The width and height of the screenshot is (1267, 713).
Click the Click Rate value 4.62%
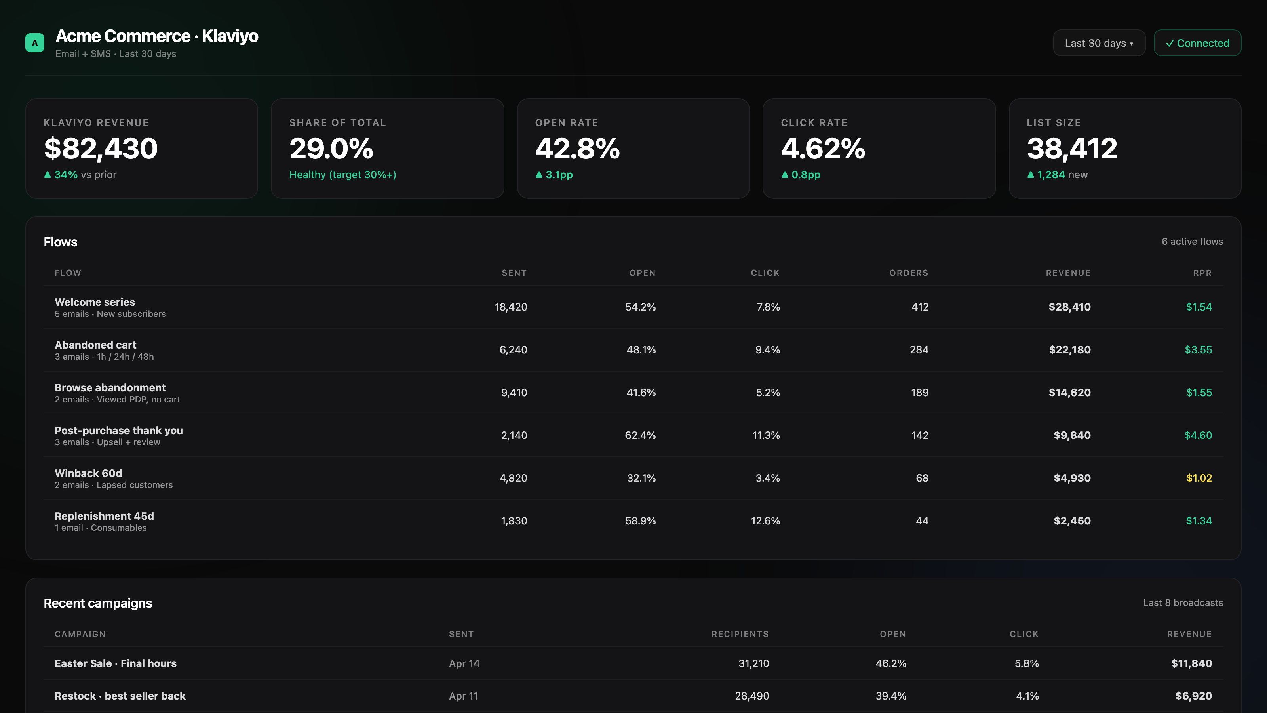click(x=823, y=149)
